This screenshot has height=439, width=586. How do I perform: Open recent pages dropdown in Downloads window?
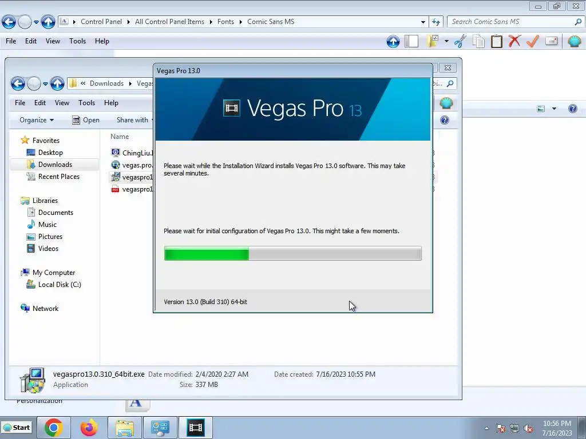45,84
